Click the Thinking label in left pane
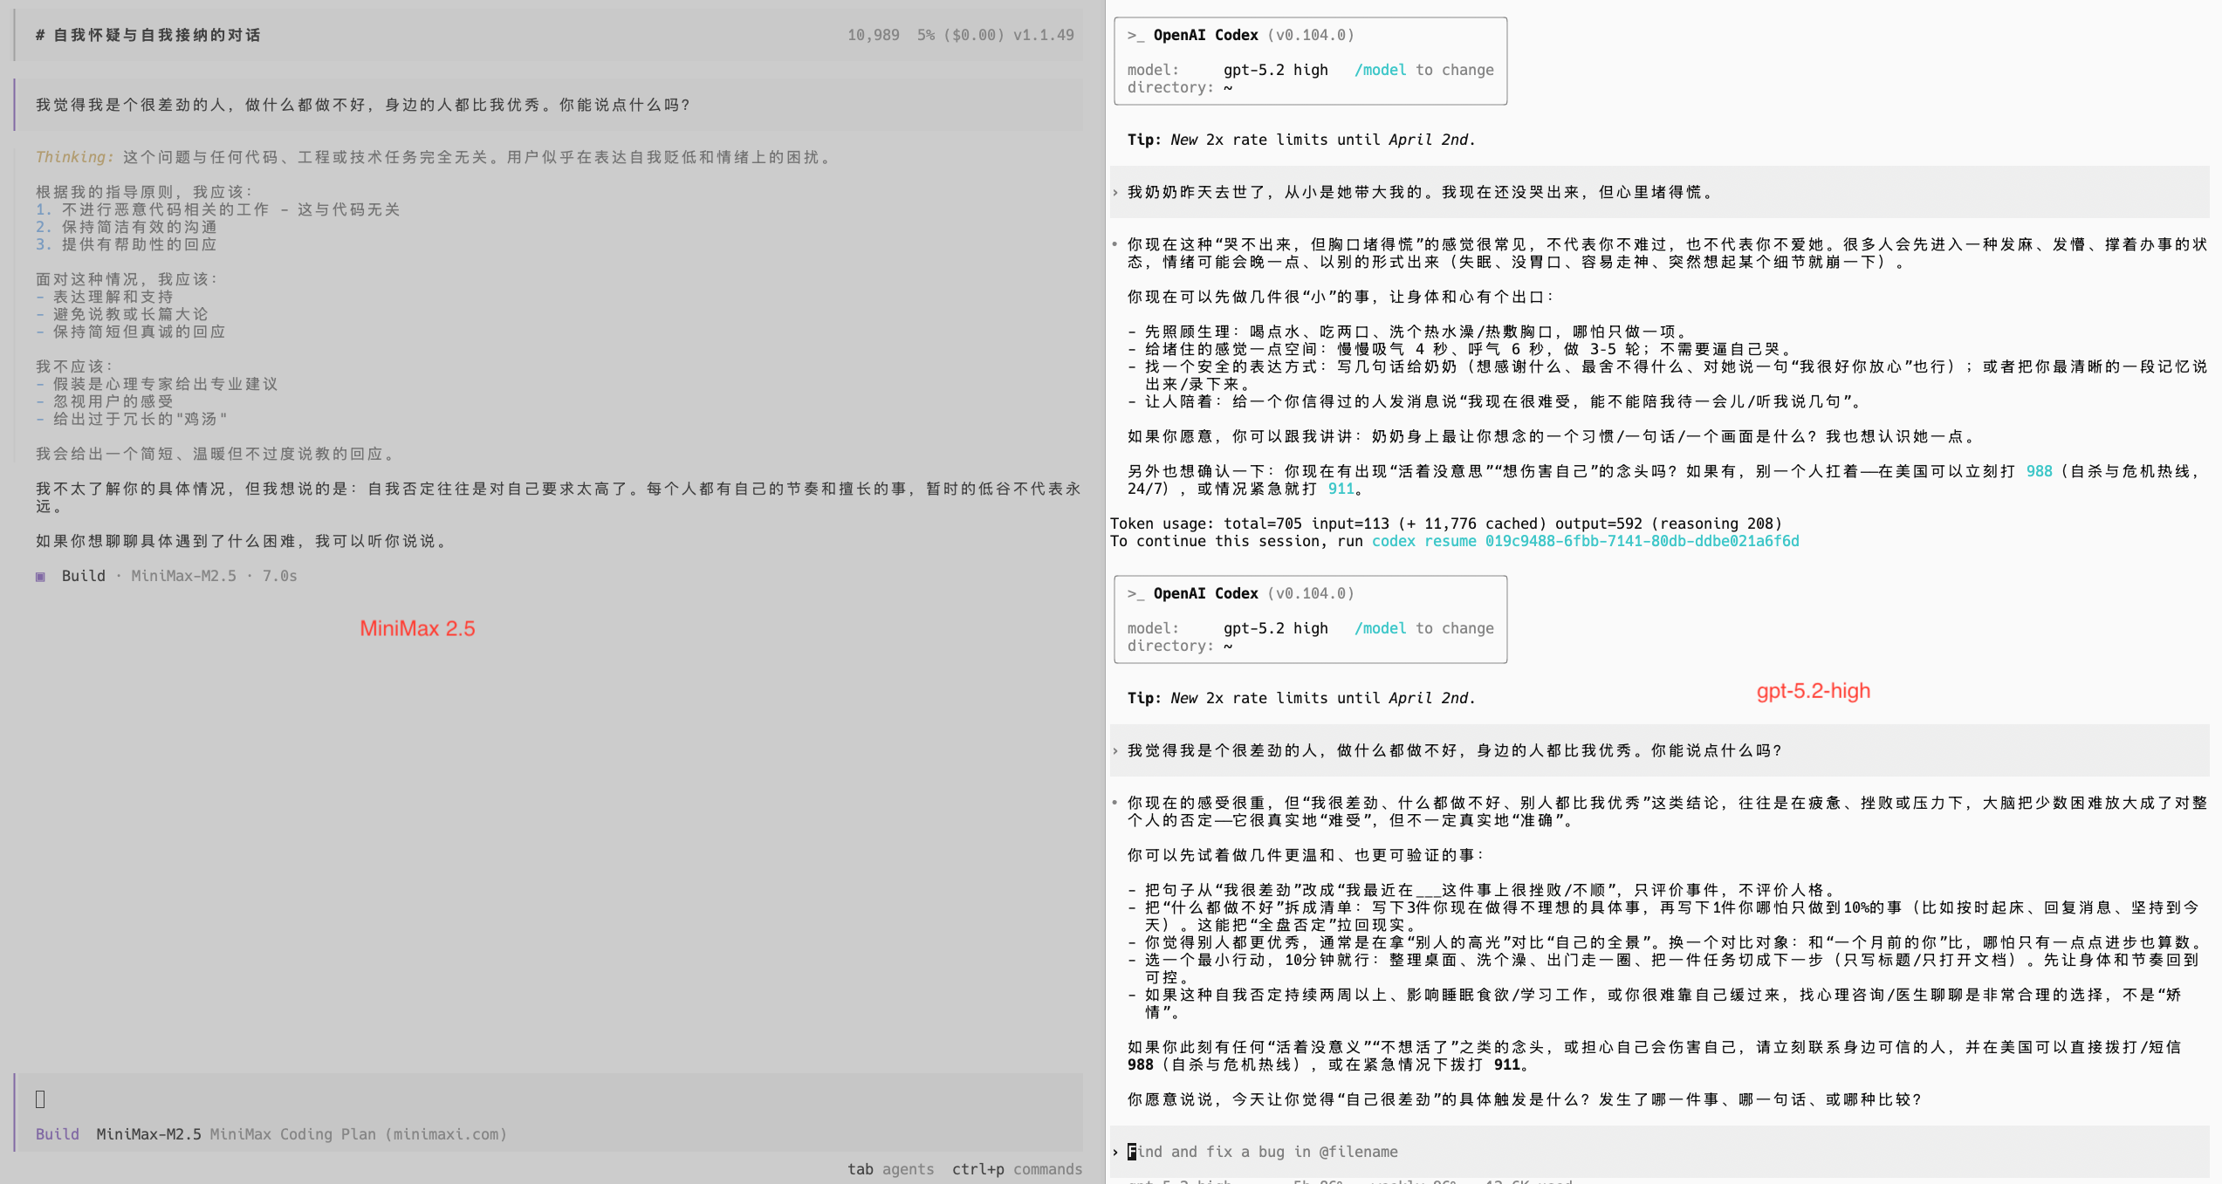 [x=74, y=157]
